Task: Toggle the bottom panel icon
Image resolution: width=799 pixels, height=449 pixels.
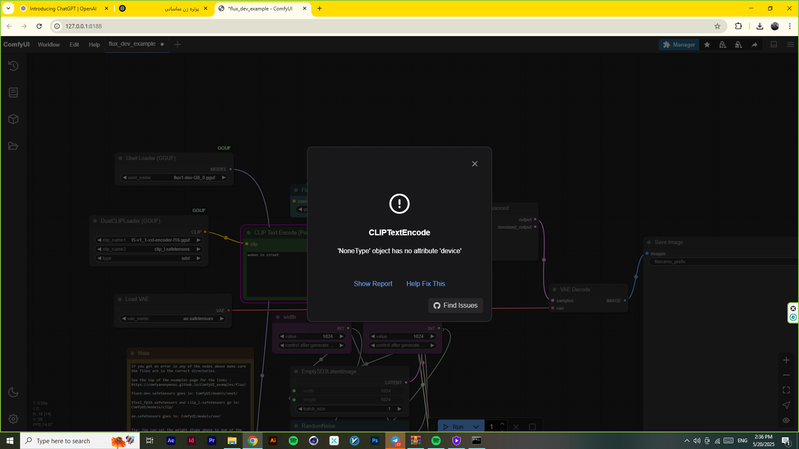Action: [x=774, y=44]
